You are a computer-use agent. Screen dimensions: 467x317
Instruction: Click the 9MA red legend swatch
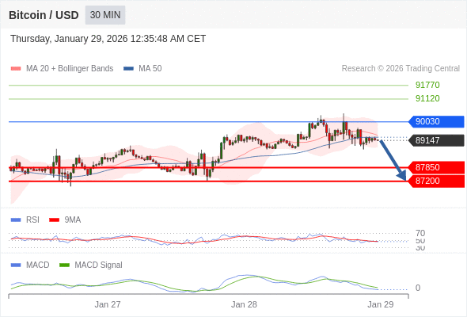[54, 220]
